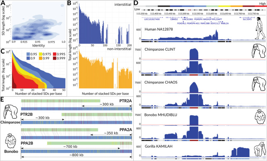This screenshot has width=267, height=161.
Task: Click the green segment of the Low–High color bar
Action: [212, 6]
